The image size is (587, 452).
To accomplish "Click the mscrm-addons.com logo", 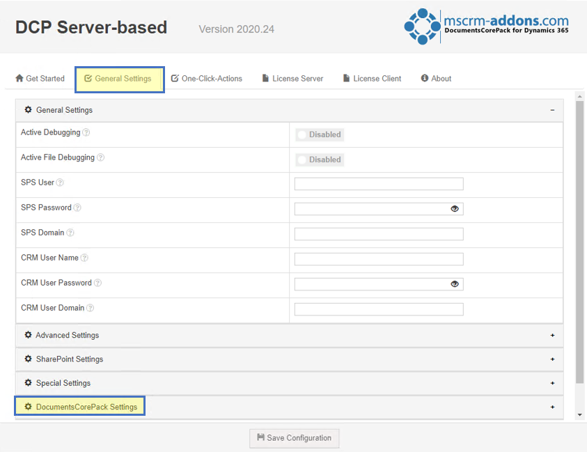I will point(486,26).
